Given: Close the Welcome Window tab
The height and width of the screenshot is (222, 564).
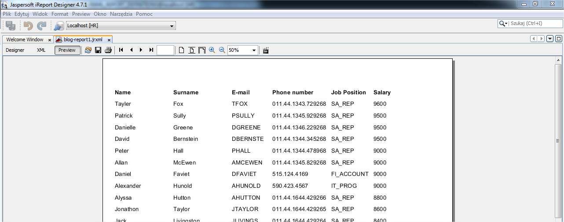Looking at the screenshot, I should pyautogui.click(x=50, y=40).
